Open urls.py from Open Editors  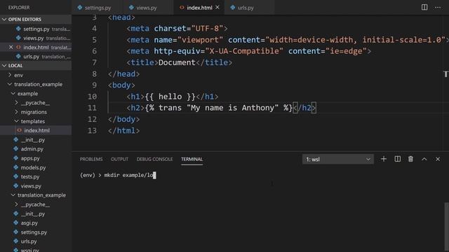point(36,56)
